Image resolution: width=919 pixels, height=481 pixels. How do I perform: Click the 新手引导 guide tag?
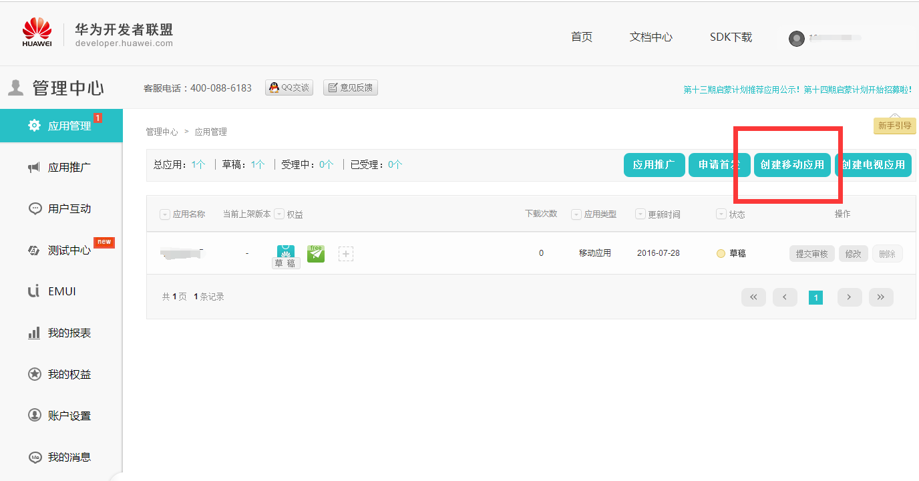tap(894, 126)
